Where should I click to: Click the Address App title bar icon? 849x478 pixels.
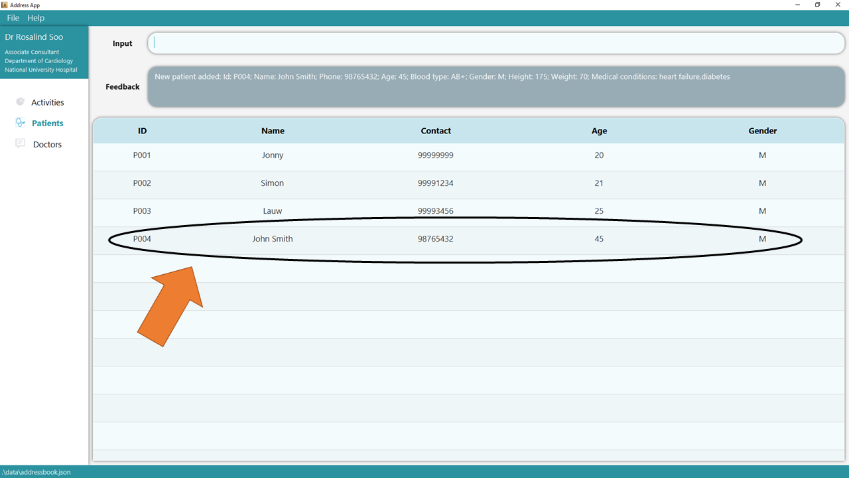point(5,5)
